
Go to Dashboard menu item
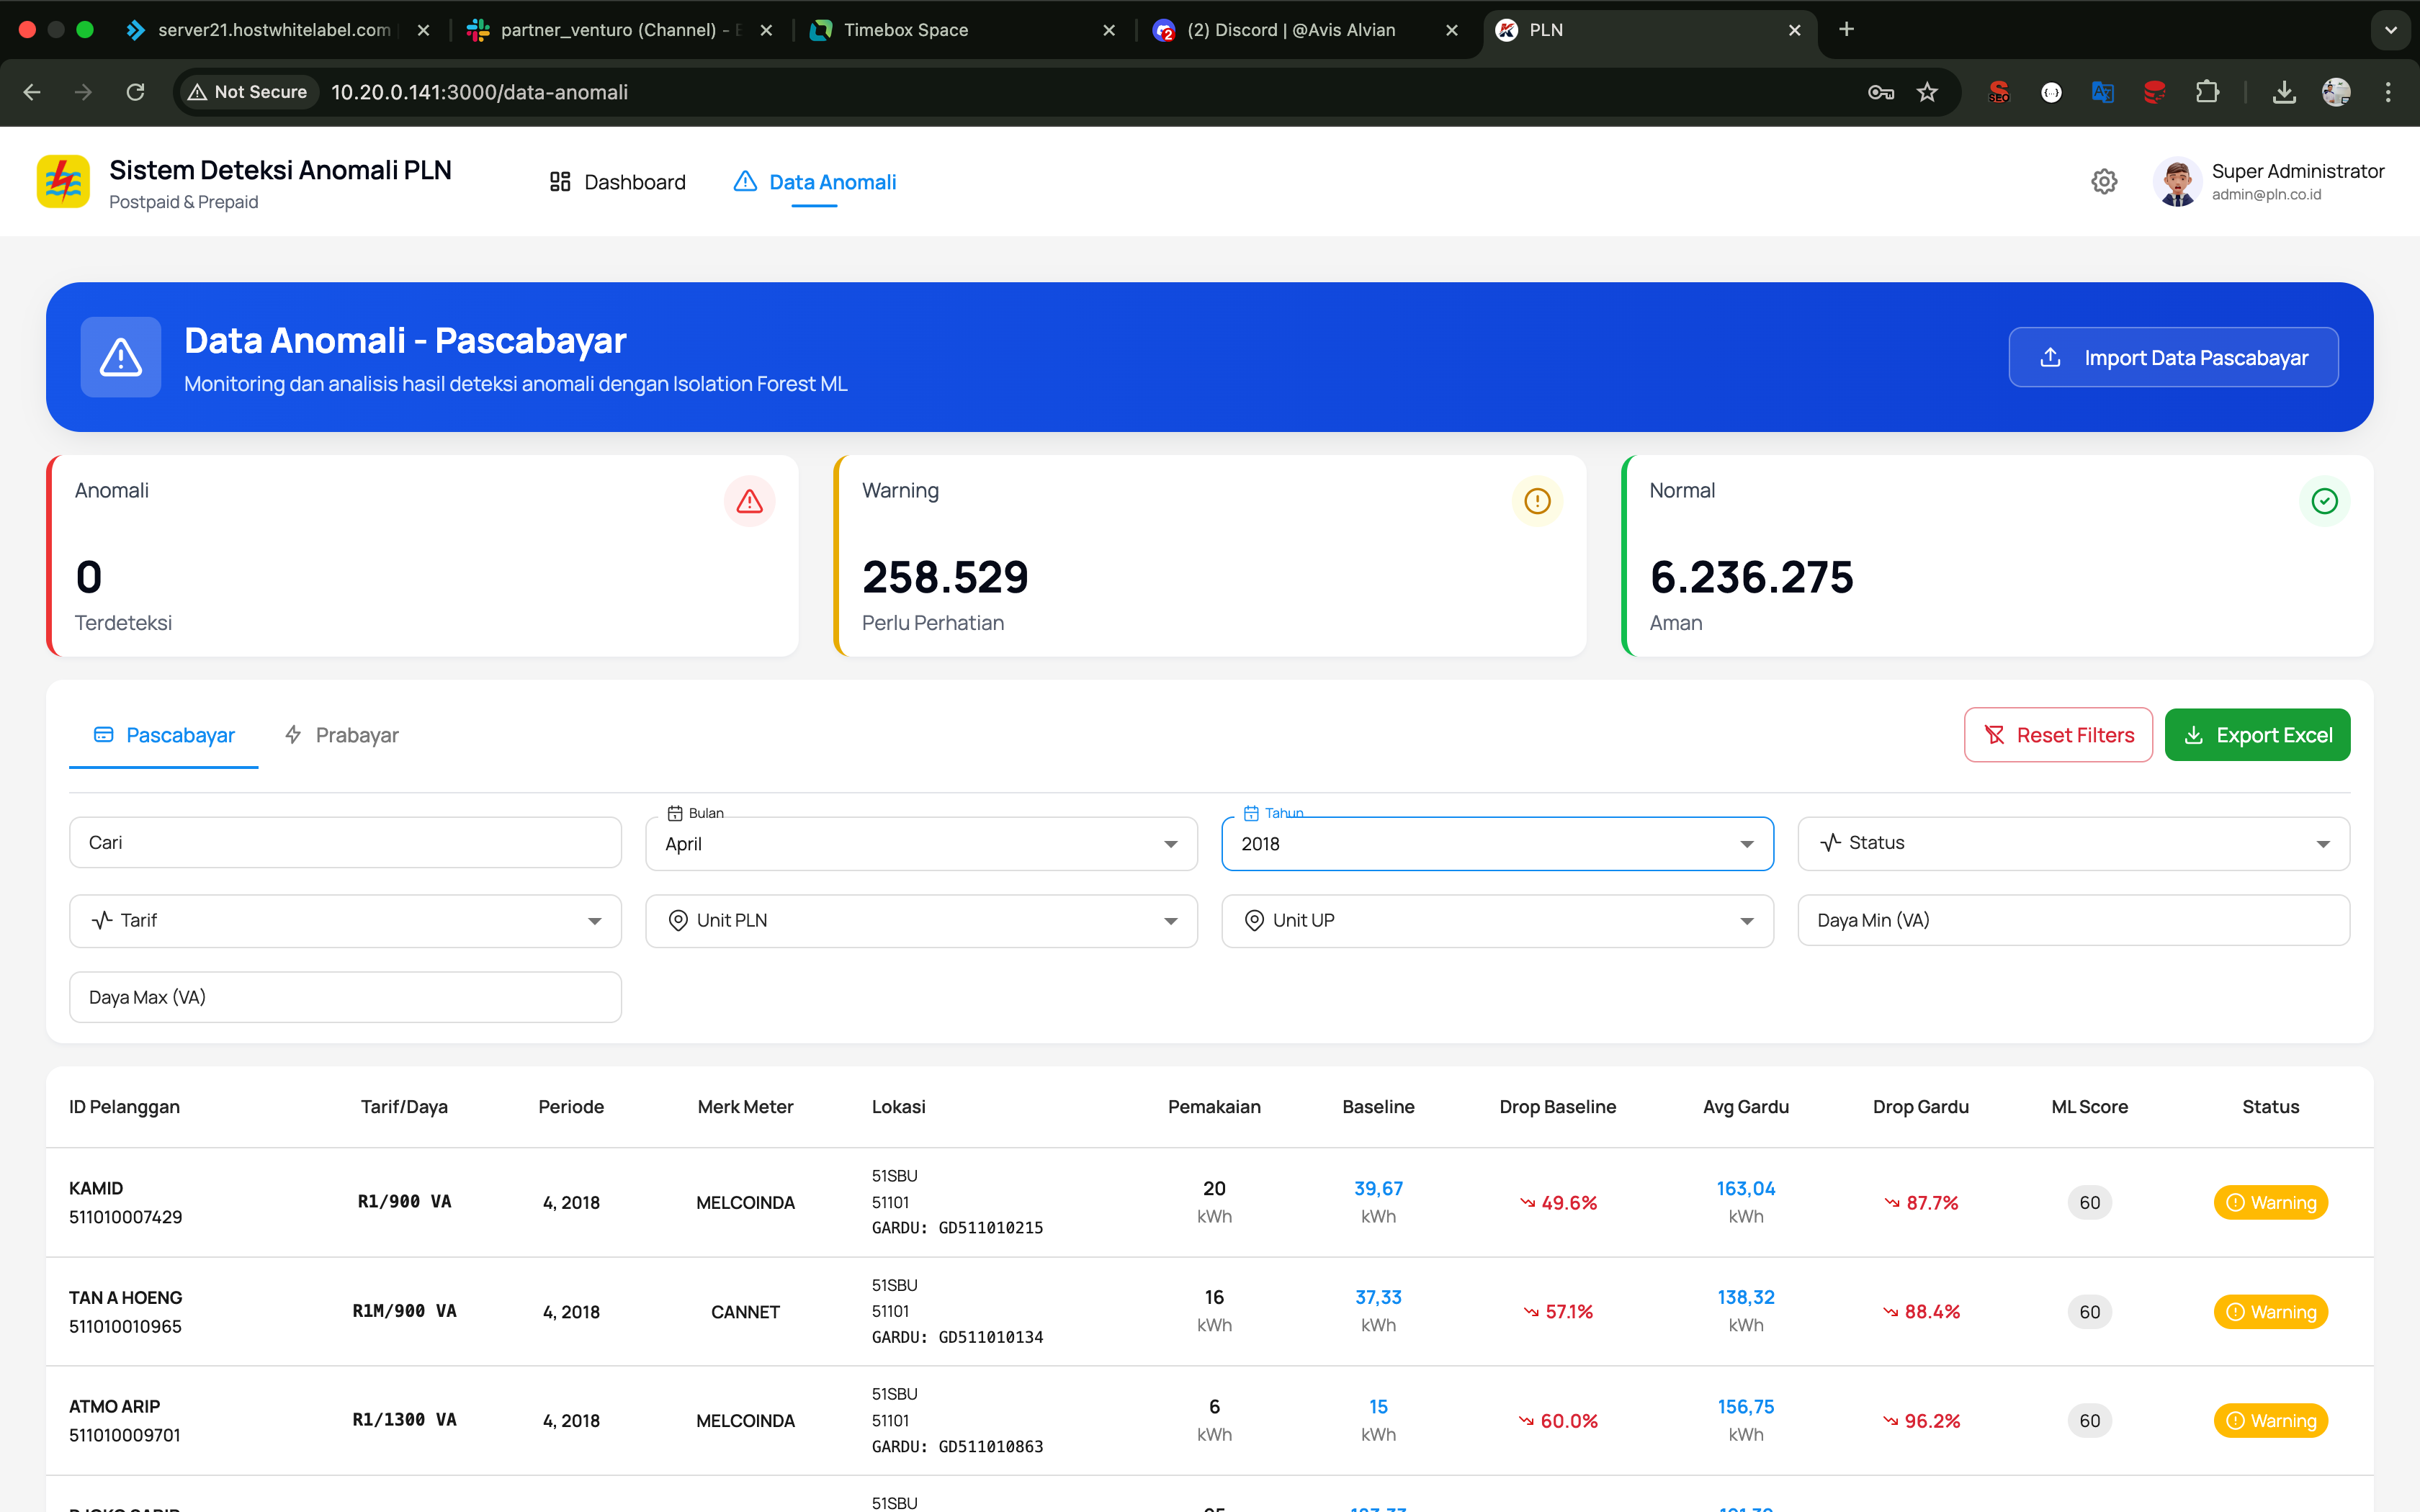point(617,182)
